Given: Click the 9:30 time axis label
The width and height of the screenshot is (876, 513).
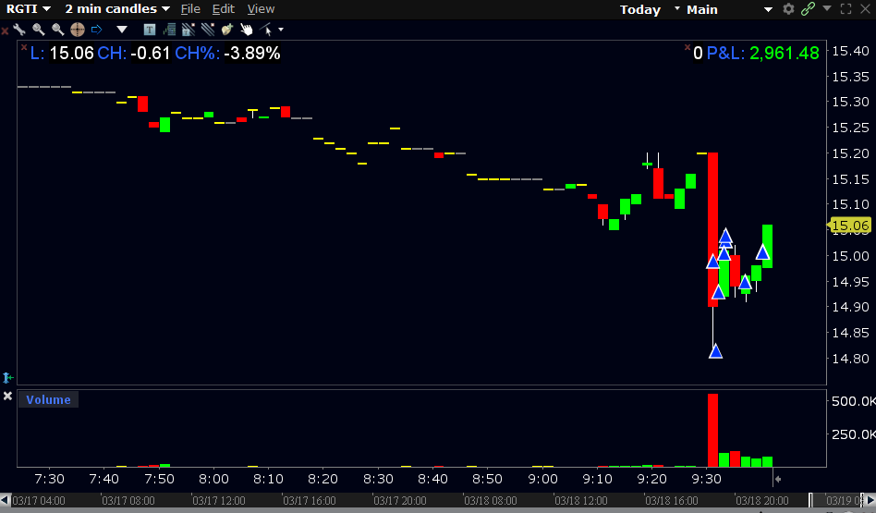Looking at the screenshot, I should tap(706, 479).
